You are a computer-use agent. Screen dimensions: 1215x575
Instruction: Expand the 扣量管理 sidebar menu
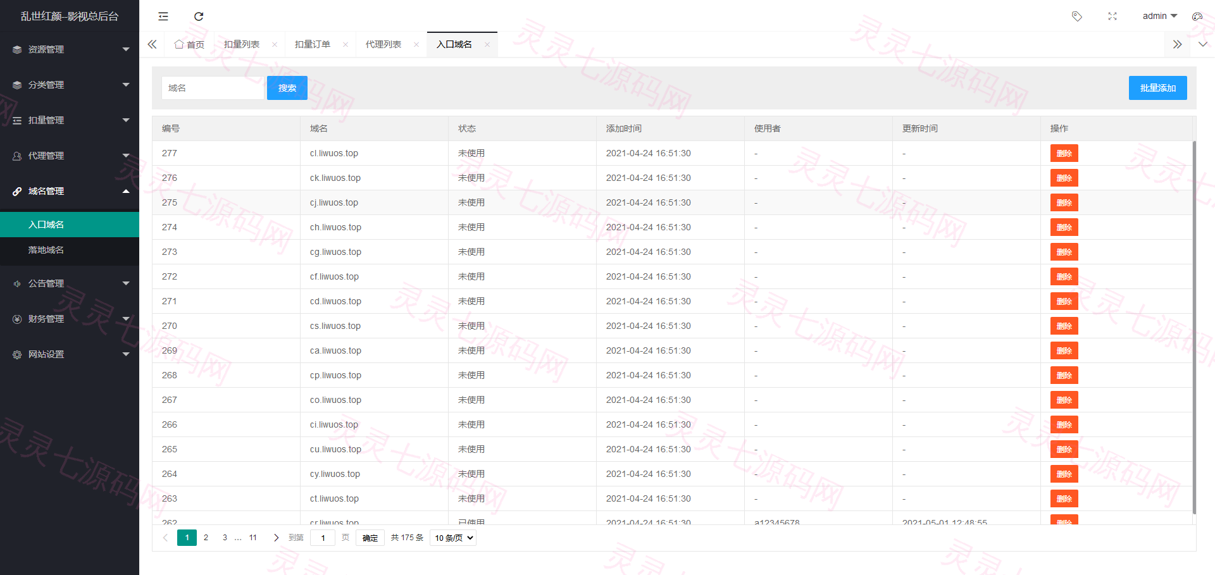(70, 120)
